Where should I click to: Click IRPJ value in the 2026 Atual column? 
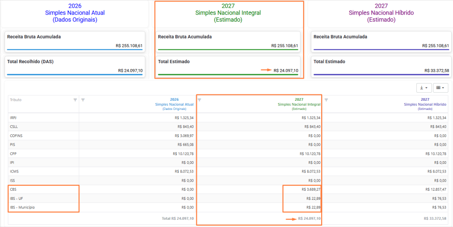(x=184, y=118)
